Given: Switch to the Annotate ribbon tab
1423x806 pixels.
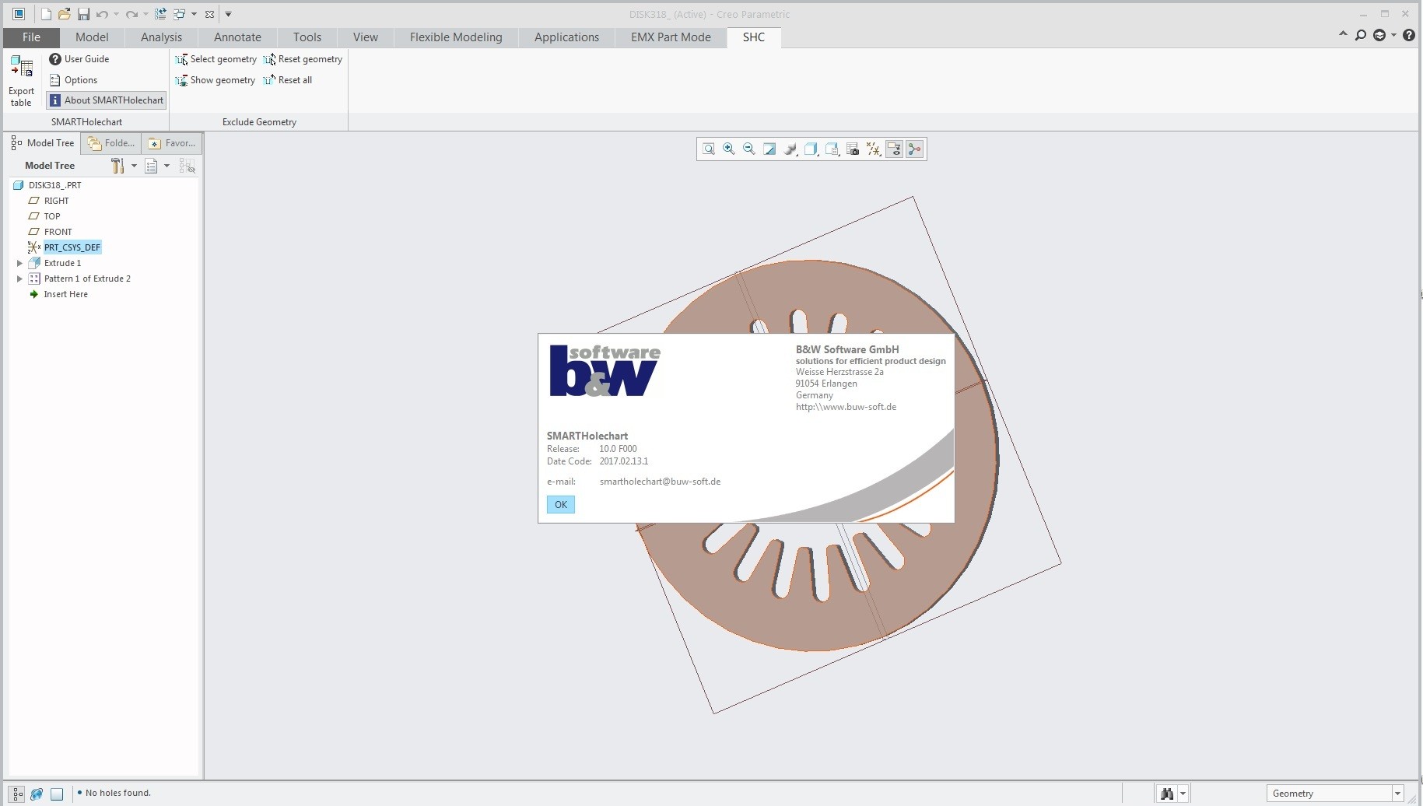Looking at the screenshot, I should click(x=237, y=37).
